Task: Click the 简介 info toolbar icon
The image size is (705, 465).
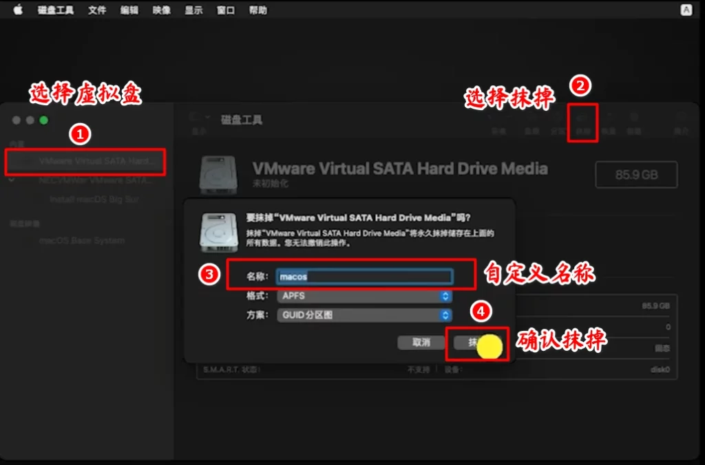Action: 681,123
